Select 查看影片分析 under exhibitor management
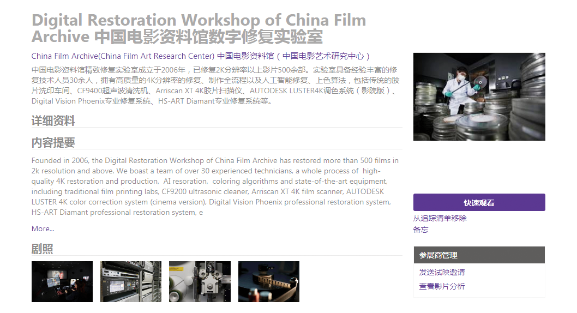This screenshot has height=313, width=577. pyautogui.click(x=442, y=286)
